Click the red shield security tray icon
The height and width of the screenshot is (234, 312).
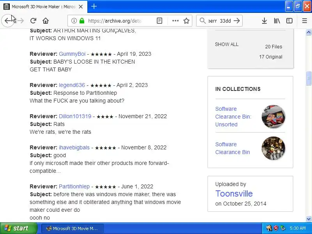pos(276,228)
